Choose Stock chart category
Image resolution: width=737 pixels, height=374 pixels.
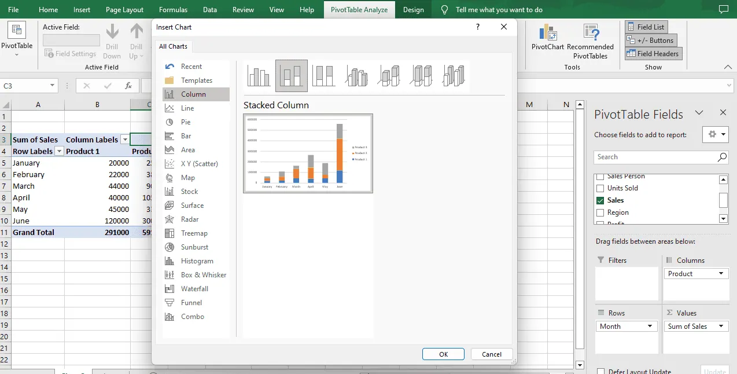[196, 192]
